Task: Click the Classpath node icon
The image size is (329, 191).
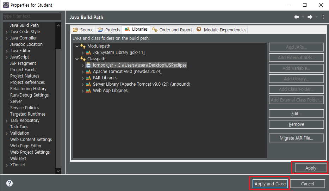Action: (x=83, y=59)
